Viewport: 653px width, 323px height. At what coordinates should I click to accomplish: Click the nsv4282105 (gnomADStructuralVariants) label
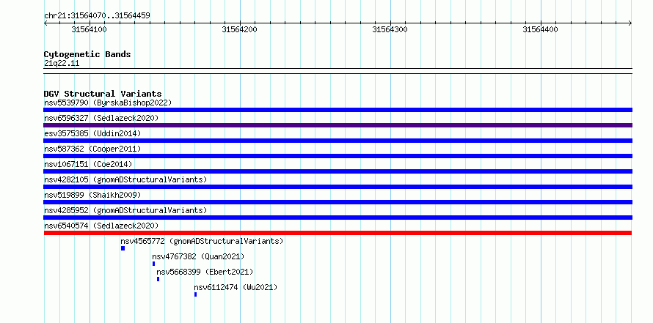125,179
